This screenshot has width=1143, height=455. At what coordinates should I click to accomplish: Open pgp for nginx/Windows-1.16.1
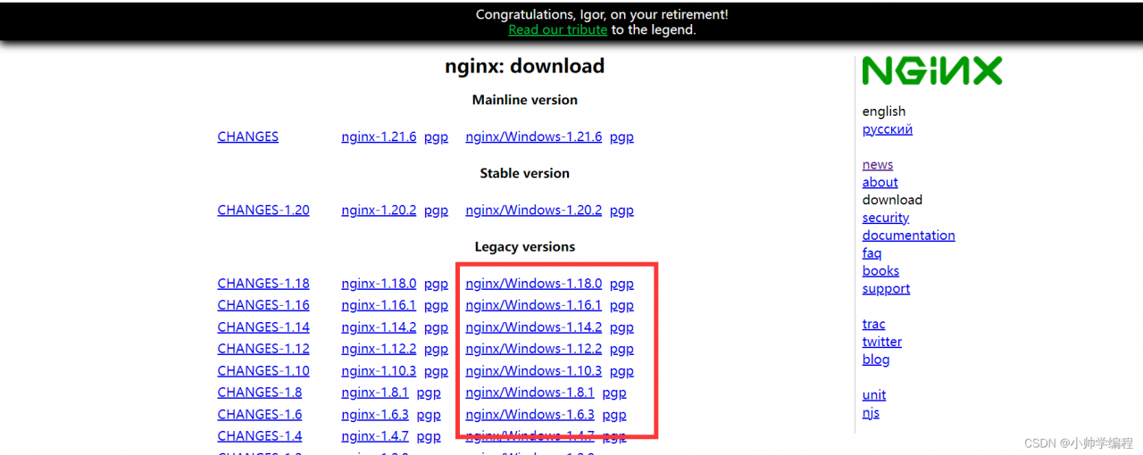[622, 306]
